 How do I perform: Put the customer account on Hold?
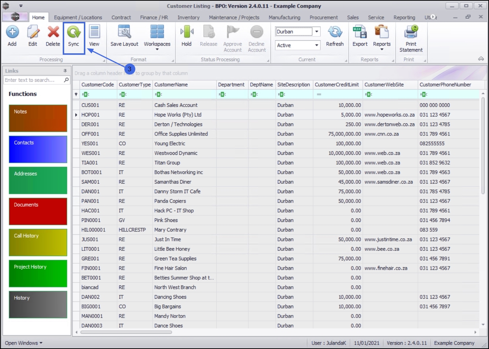186,36
